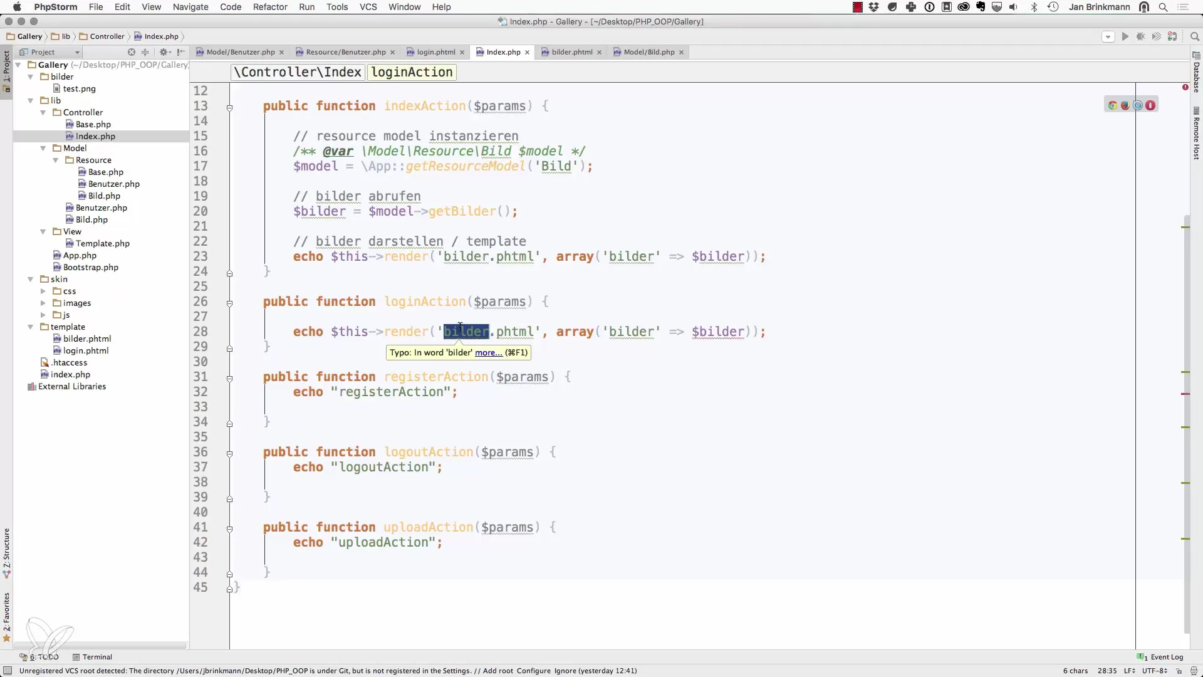Open Project panel settings gear
Image resolution: width=1203 pixels, height=677 pixels.
(x=164, y=52)
